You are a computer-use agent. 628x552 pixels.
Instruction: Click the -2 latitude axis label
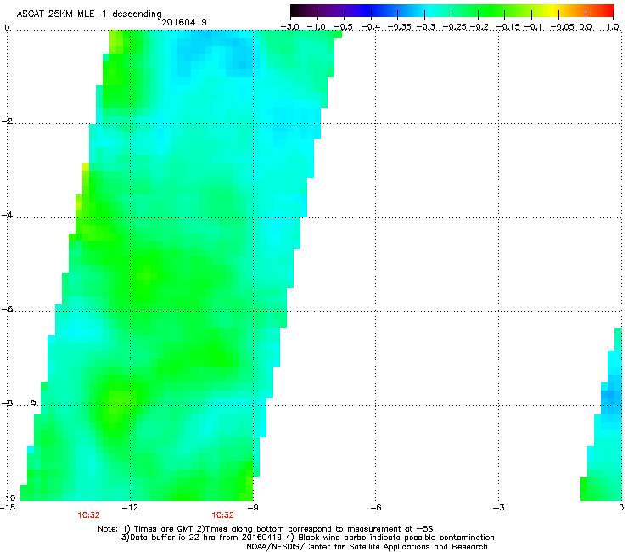(x=7, y=121)
